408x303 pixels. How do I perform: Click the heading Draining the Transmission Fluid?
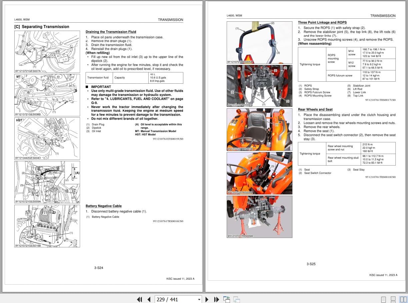[111, 32]
